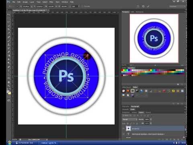Click the X position field in options bar
Viewport: 193px width, 145px height.
coord(26,6)
